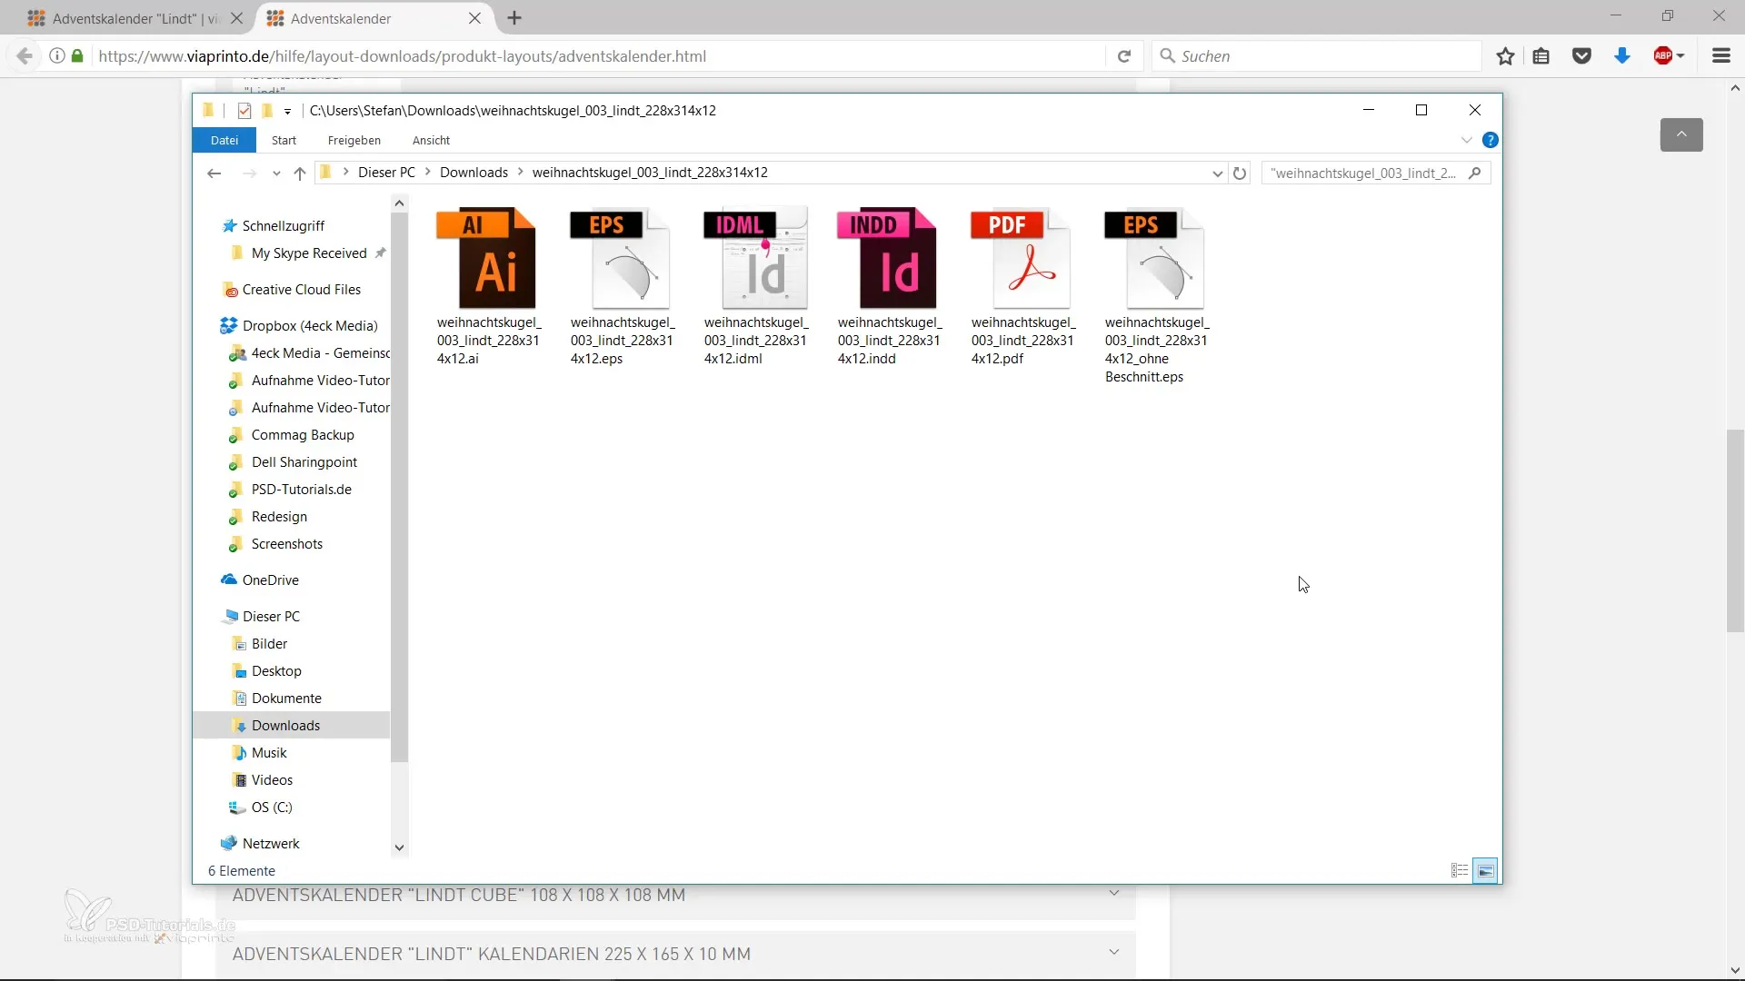
Task: Open the Start ribbon tab
Action: tap(284, 140)
